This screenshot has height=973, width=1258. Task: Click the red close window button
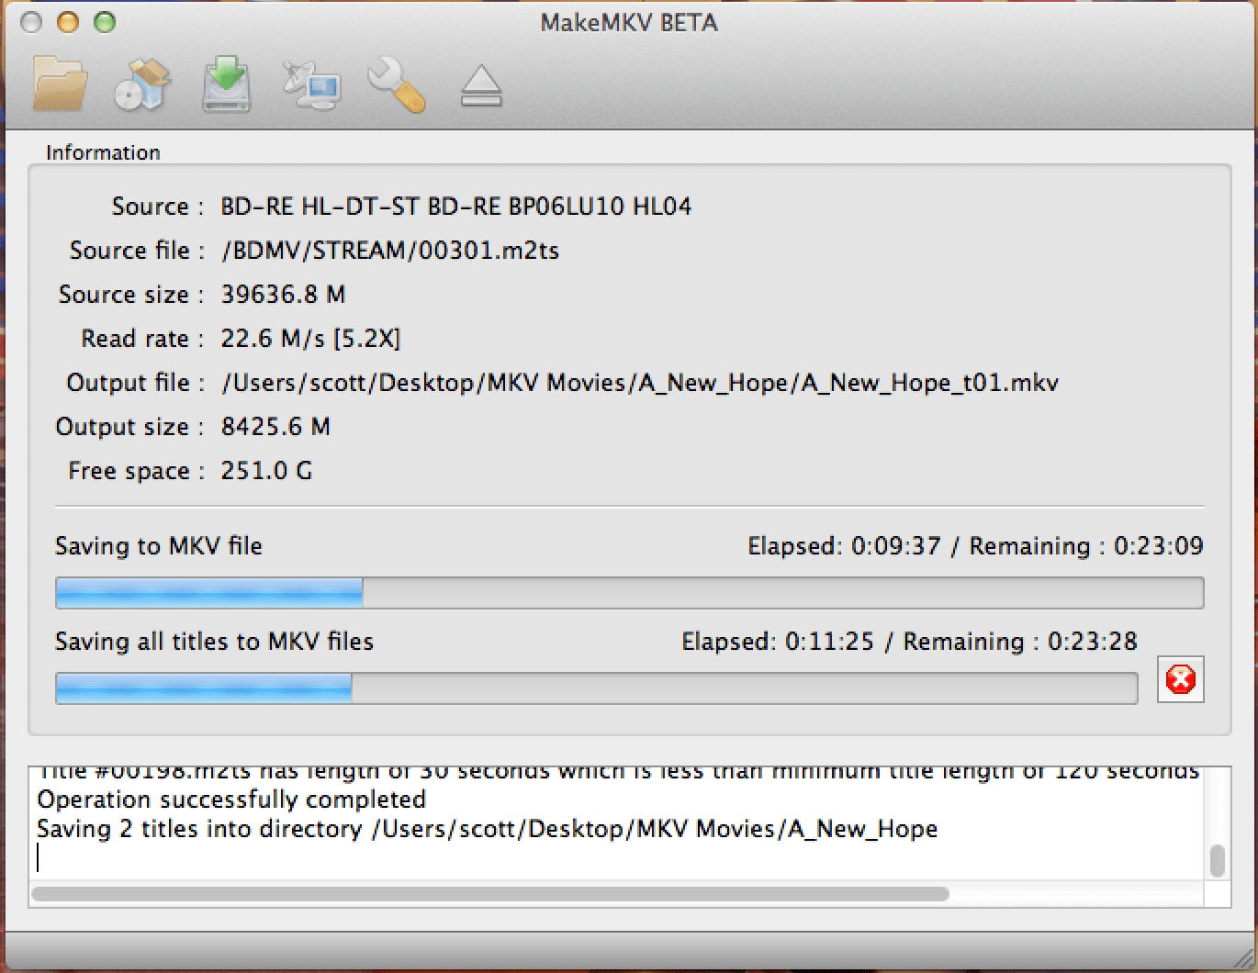tap(30, 22)
